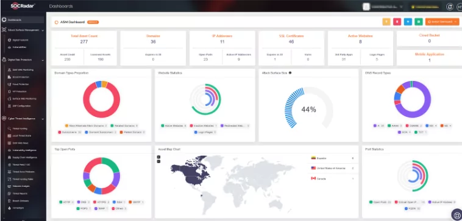Collapse the Cyber Threat Intelligence section
This screenshot has width=462, height=221.
tap(43, 119)
